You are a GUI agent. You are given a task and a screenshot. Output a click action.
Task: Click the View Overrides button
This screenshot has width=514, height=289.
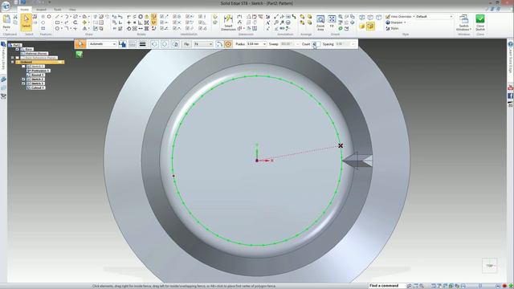(399, 16)
